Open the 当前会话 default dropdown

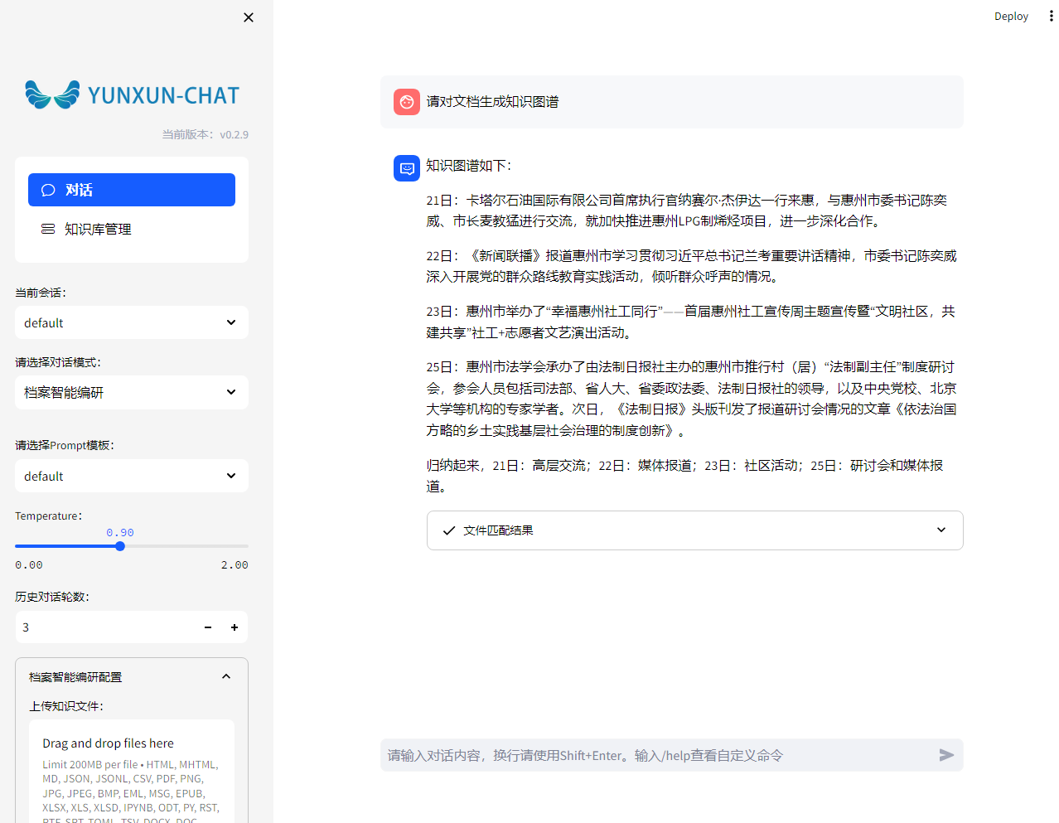point(132,322)
